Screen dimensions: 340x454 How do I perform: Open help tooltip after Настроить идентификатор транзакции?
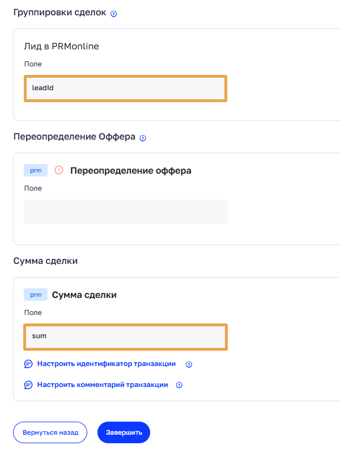pyautogui.click(x=189, y=364)
